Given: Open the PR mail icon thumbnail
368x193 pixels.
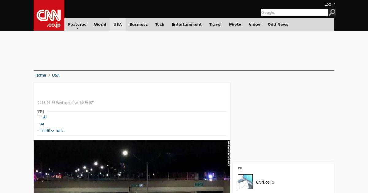Looking at the screenshot, I should [x=245, y=182].
